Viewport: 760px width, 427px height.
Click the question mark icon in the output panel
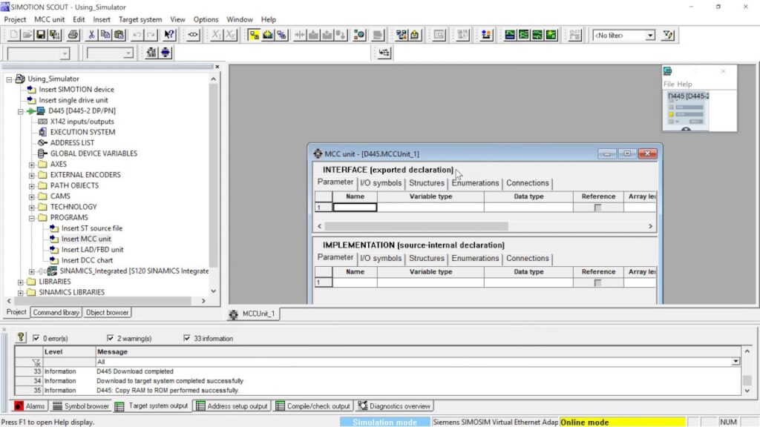(x=20, y=337)
